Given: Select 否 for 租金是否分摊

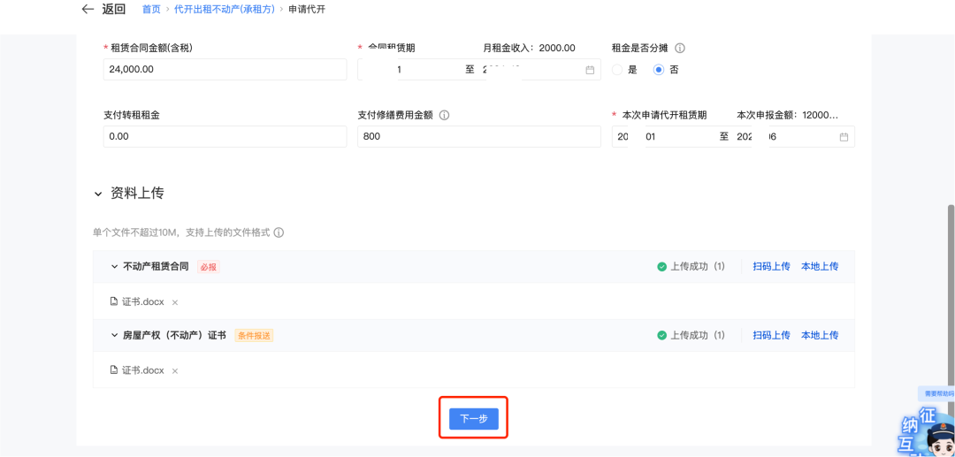Looking at the screenshot, I should click(x=659, y=70).
